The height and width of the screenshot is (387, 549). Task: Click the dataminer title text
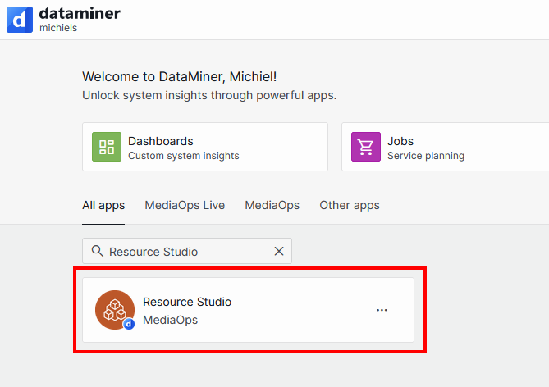pos(80,14)
